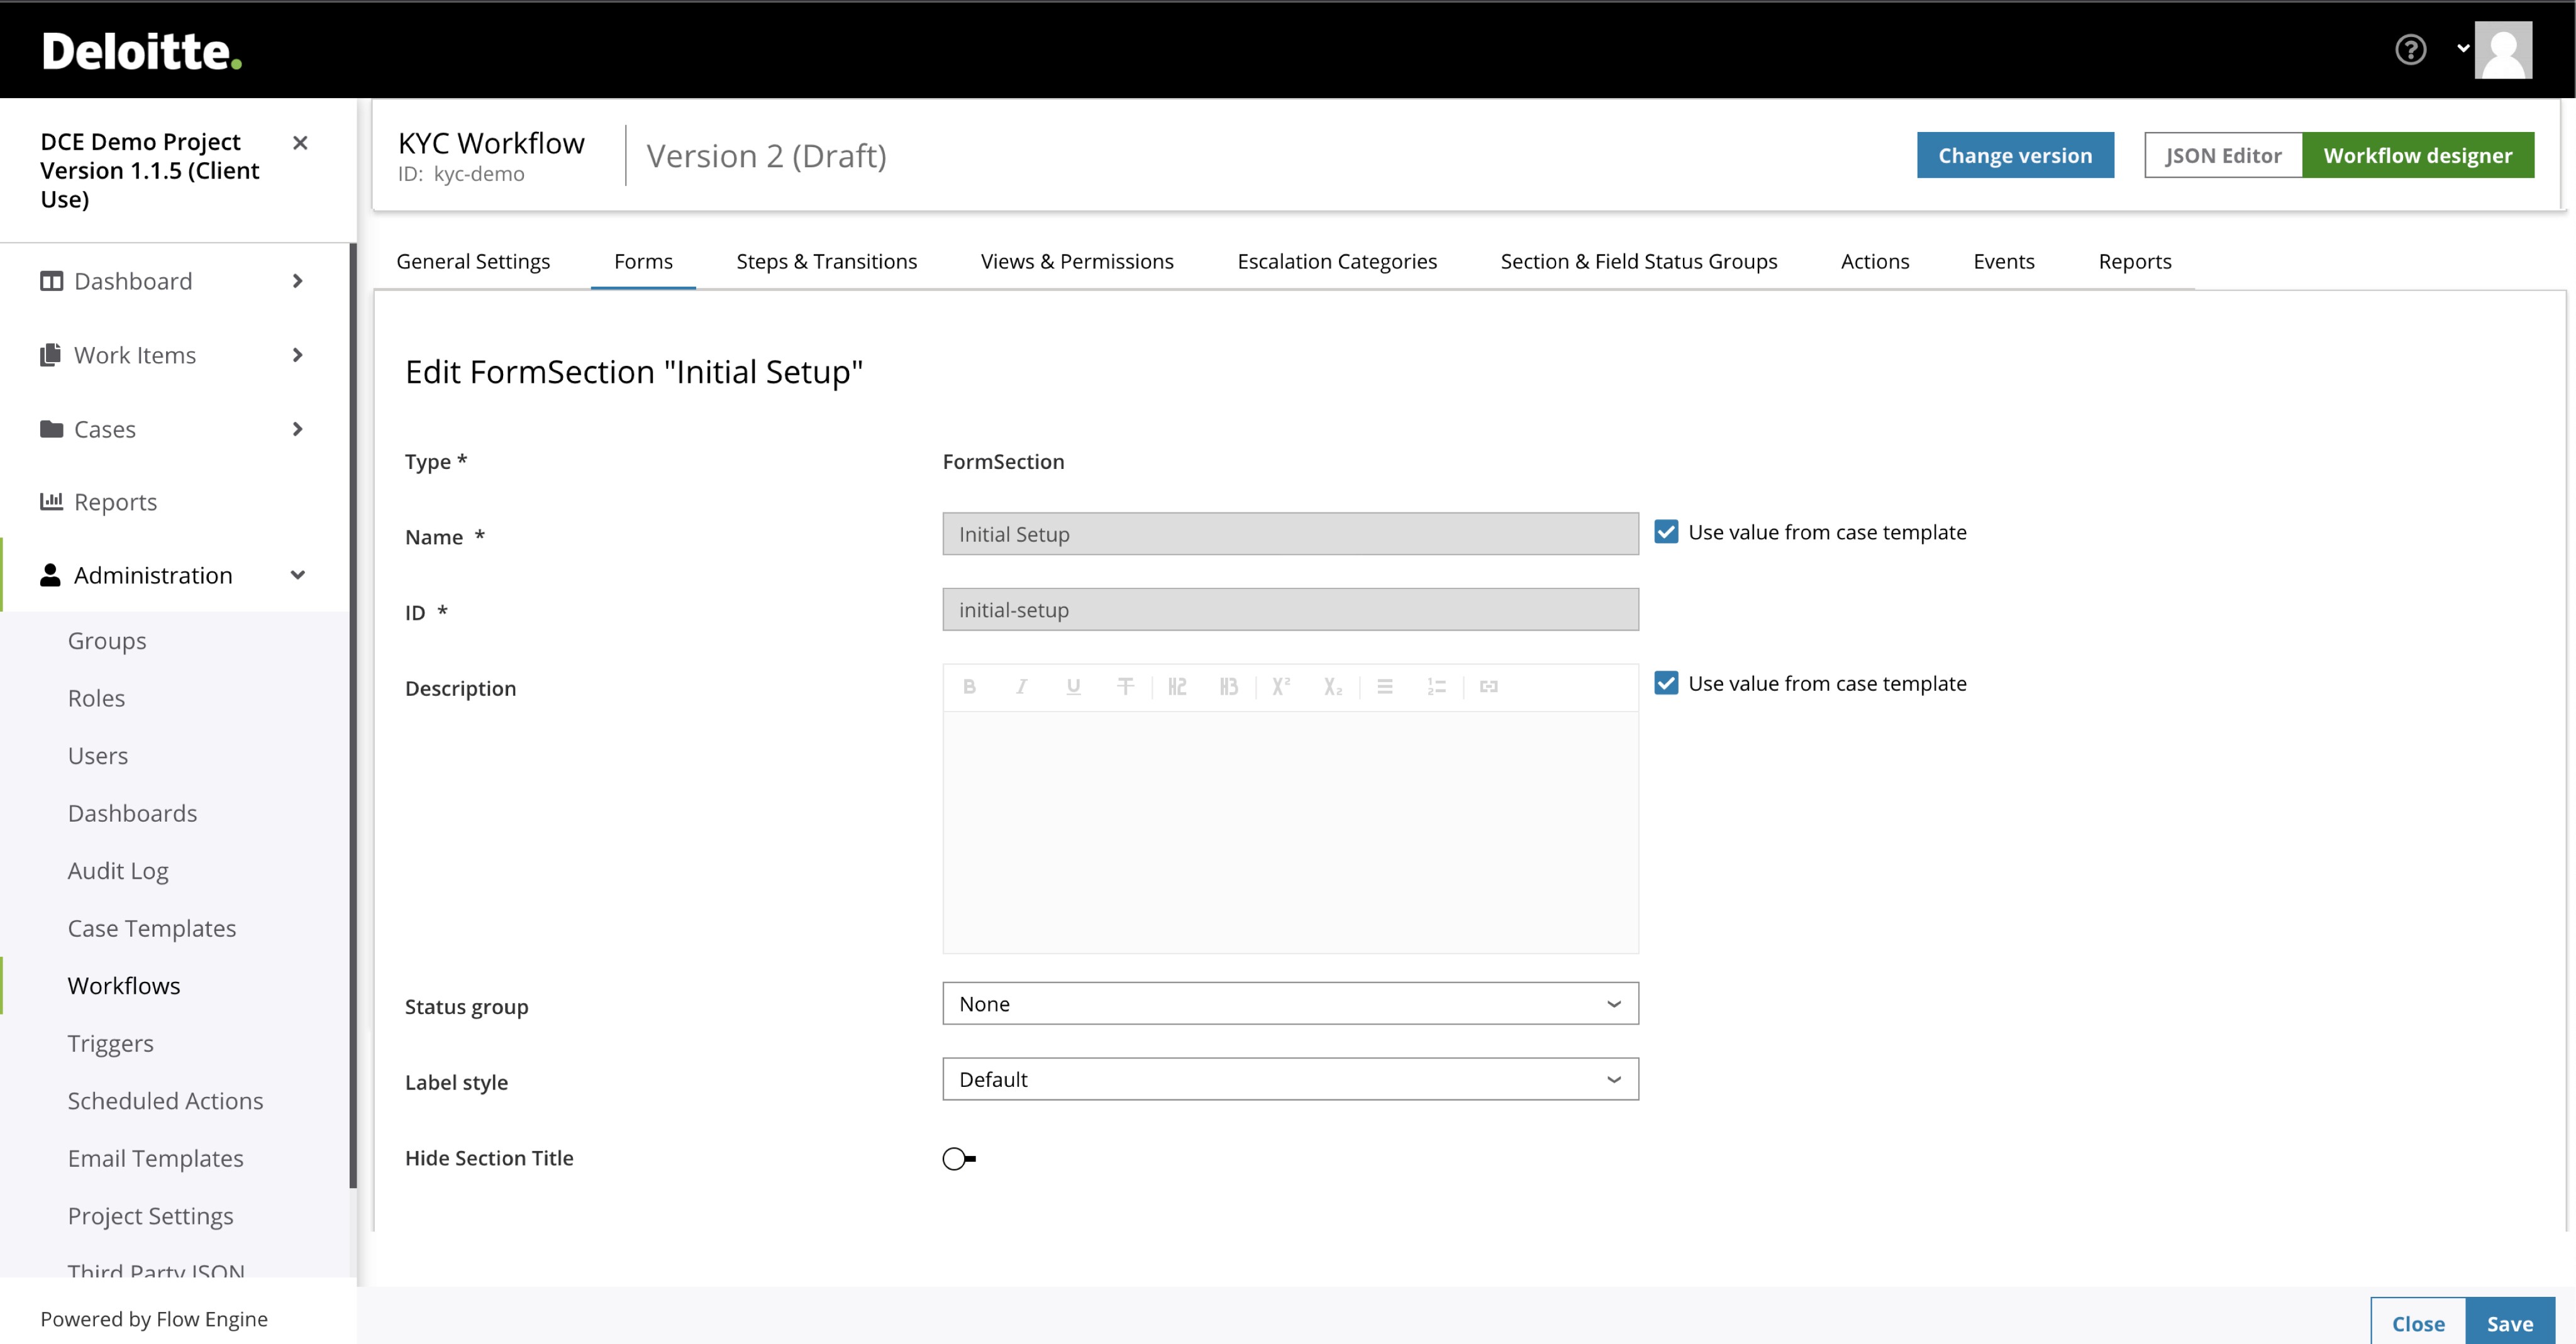The image size is (2576, 1344).
Task: Uncheck Name use value from case template
Action: [x=1666, y=532]
